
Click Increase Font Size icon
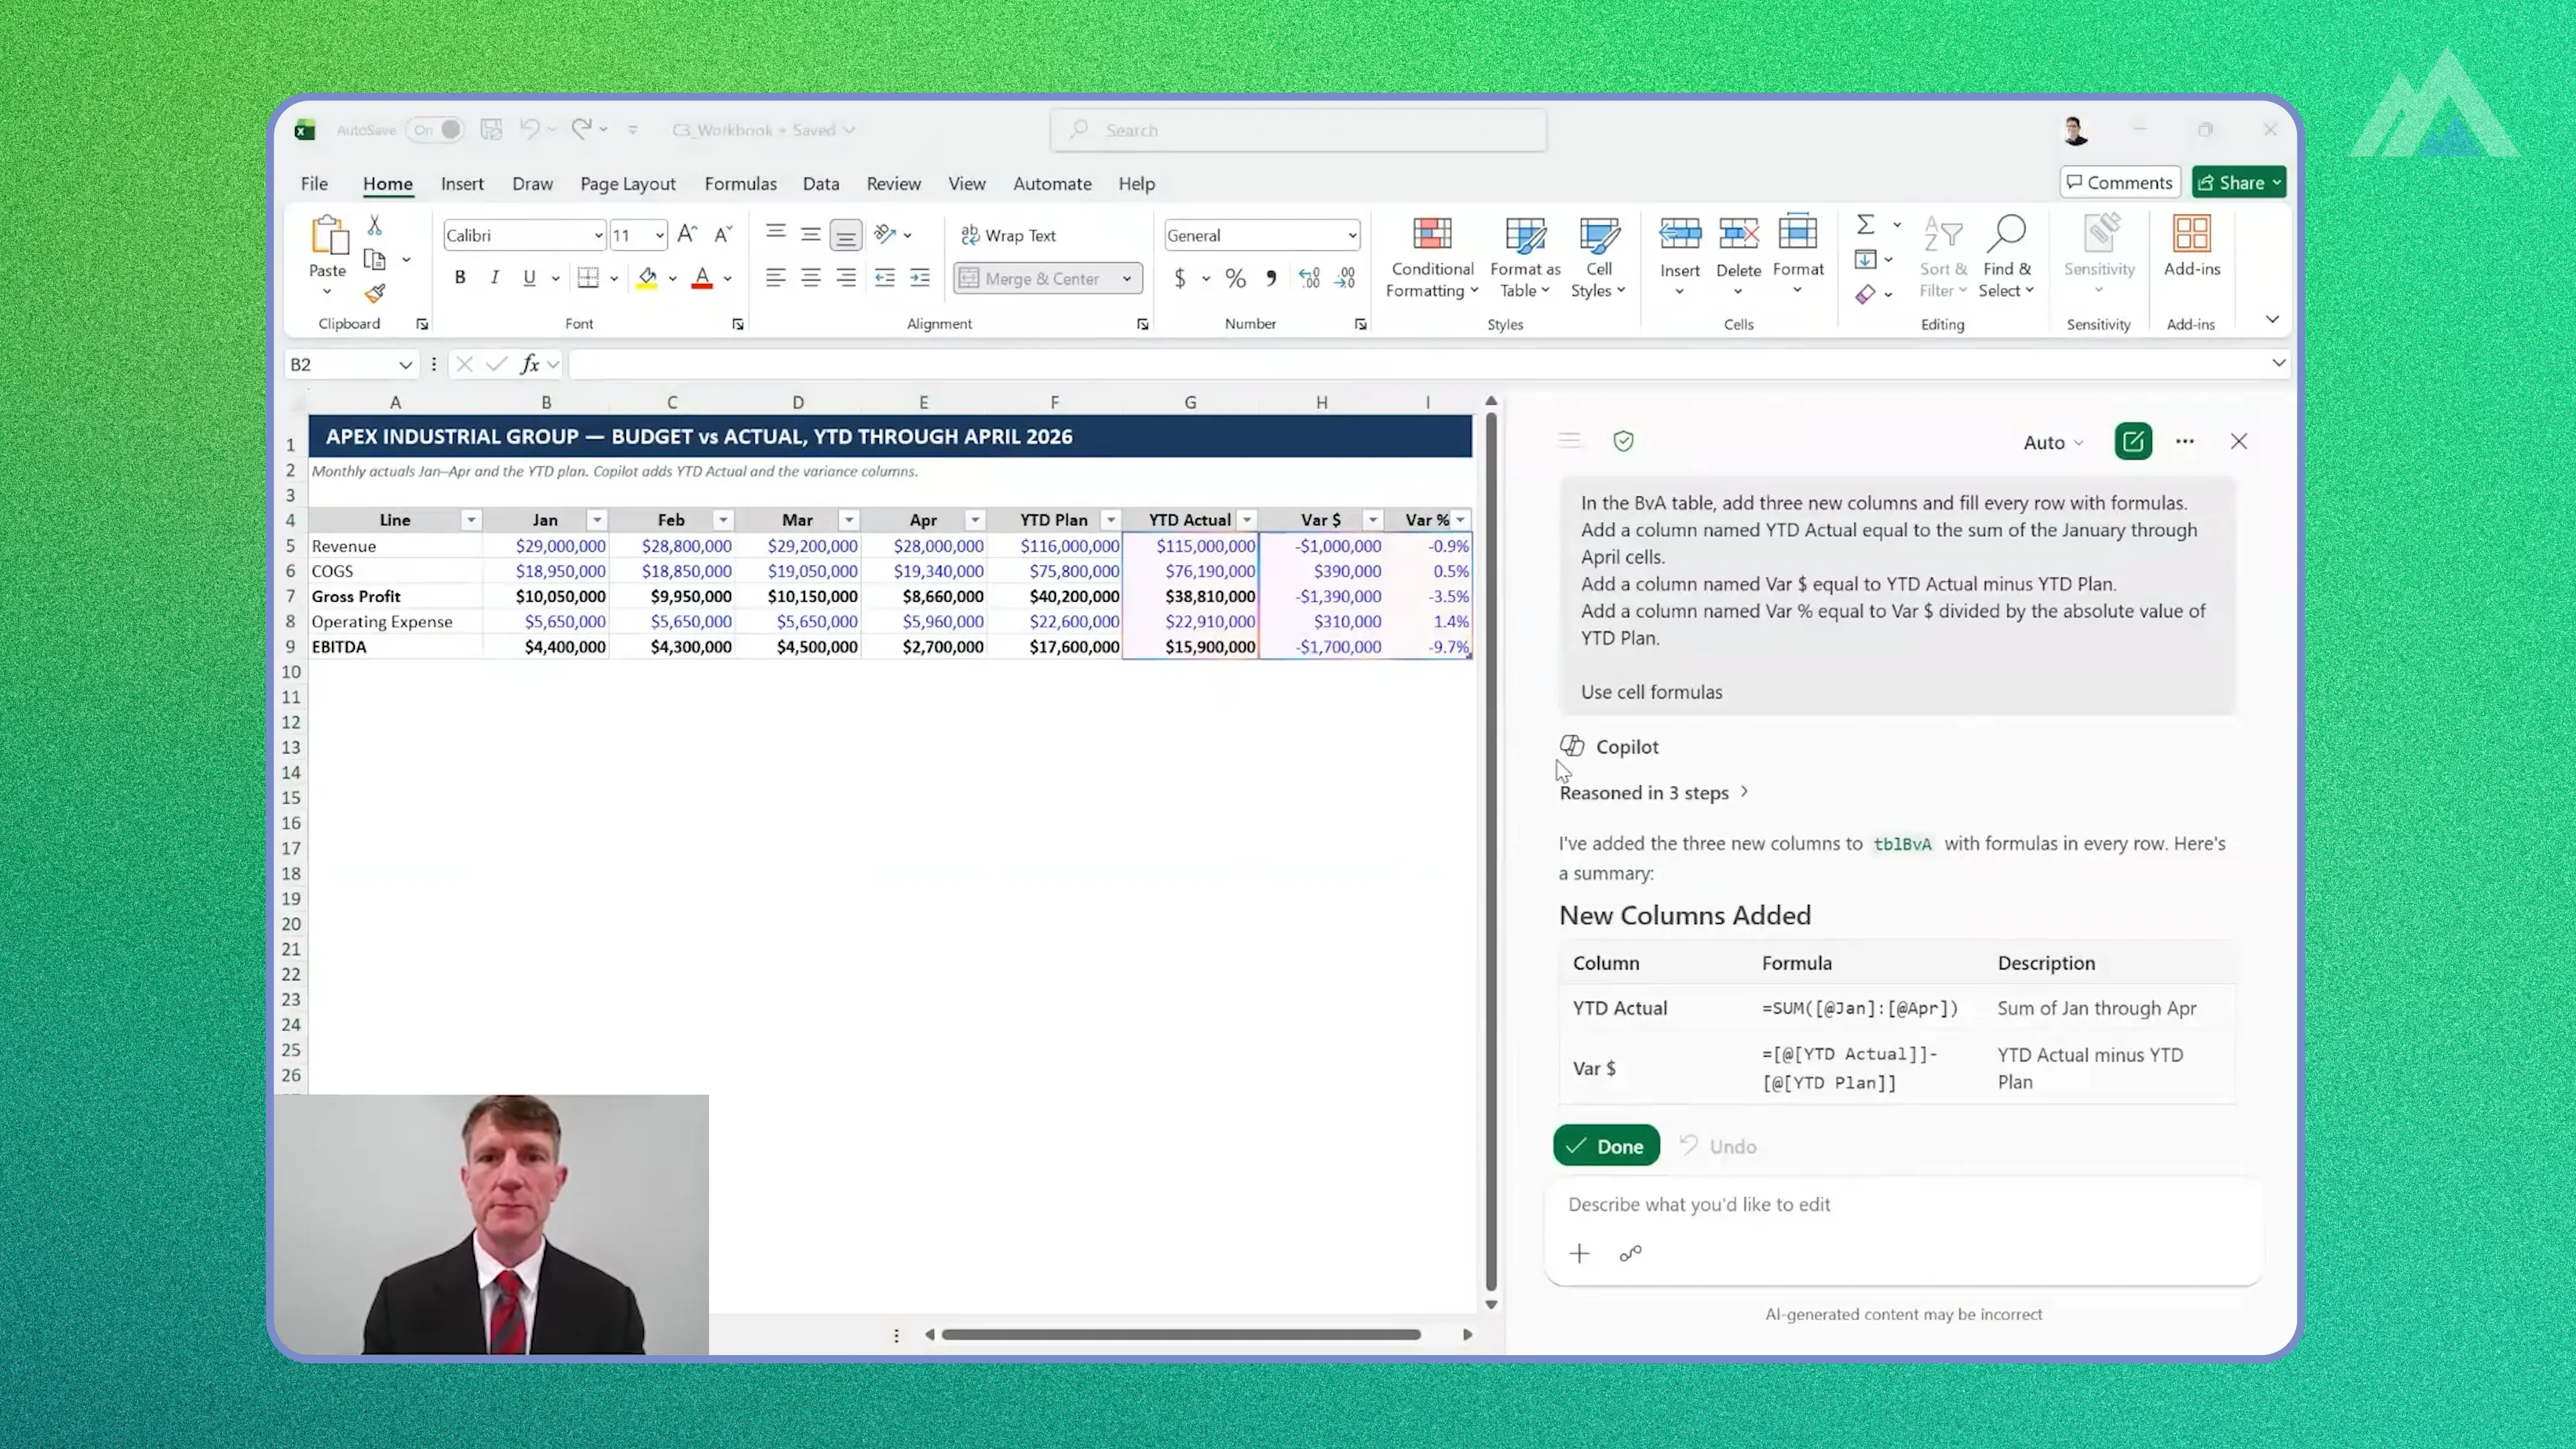687,235
